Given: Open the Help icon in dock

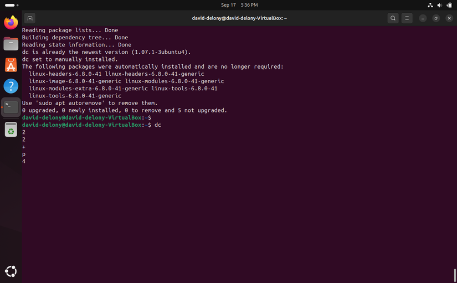Looking at the screenshot, I should point(11,86).
